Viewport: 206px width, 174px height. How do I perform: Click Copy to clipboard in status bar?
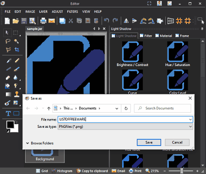pyautogui.click(x=92, y=171)
